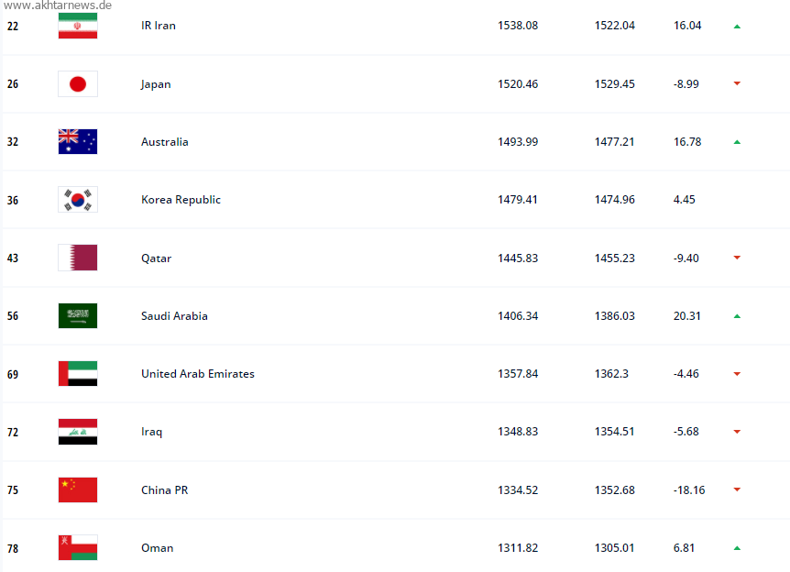This screenshot has height=572, width=790.
Task: Click rank number 72 for Iraq
Action: 13,433
